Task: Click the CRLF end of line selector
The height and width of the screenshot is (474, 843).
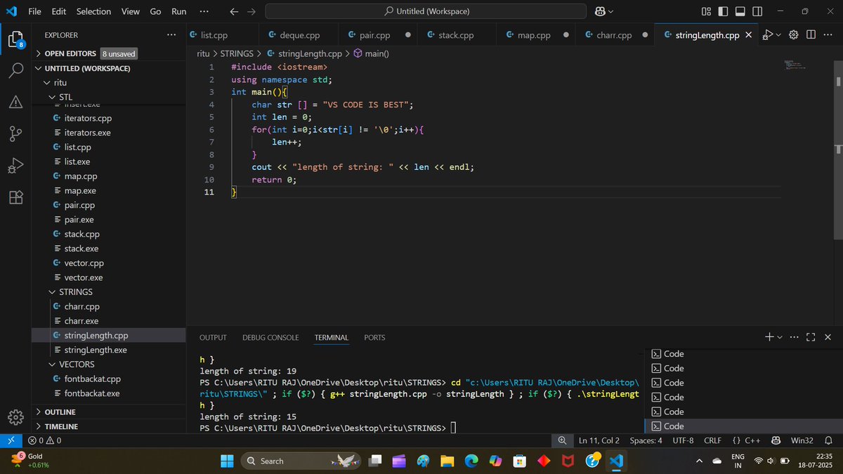Action: (713, 440)
